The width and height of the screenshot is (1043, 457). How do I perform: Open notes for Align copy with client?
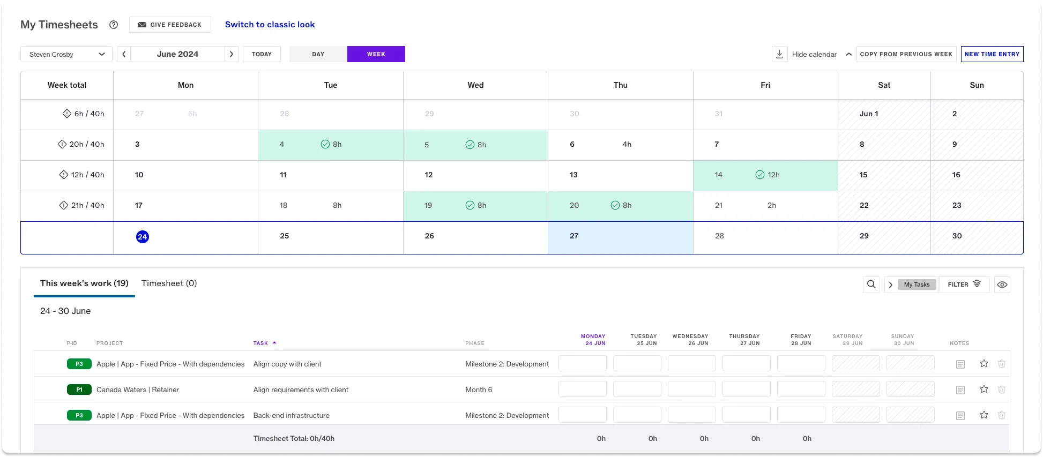[960, 364]
